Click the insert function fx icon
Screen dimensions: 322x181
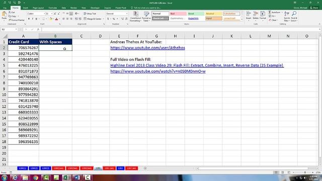pos(38,29)
